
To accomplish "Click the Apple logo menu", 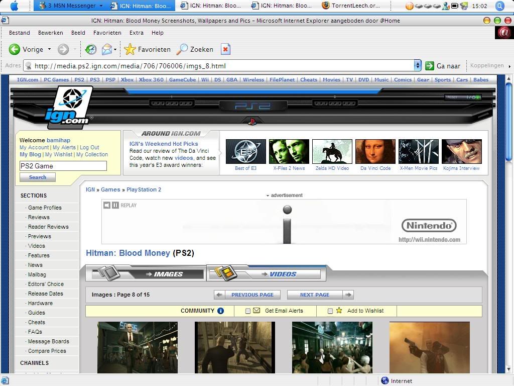I will (14, 6).
